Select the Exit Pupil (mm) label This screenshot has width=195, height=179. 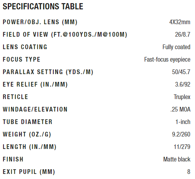pos(29,172)
